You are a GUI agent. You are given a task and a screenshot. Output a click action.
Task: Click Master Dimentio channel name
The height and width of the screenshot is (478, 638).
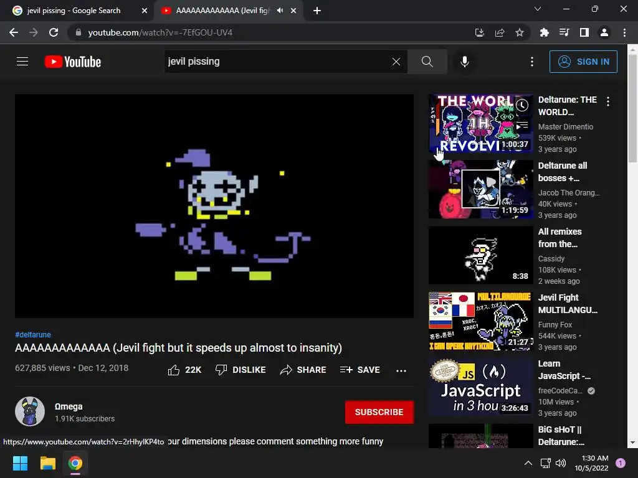point(566,127)
